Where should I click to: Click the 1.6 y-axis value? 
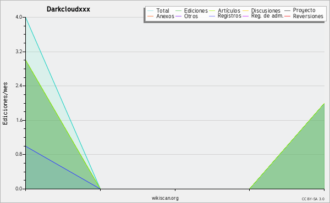19,120
